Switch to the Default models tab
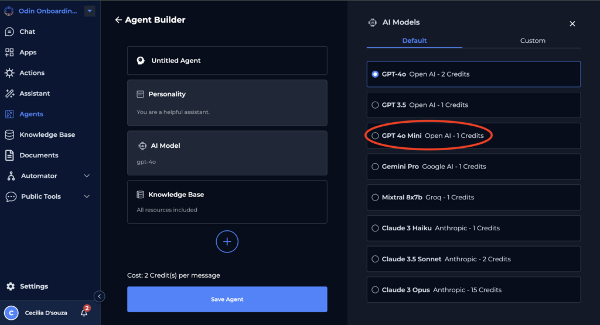Image resolution: width=600 pixels, height=325 pixels. (414, 41)
